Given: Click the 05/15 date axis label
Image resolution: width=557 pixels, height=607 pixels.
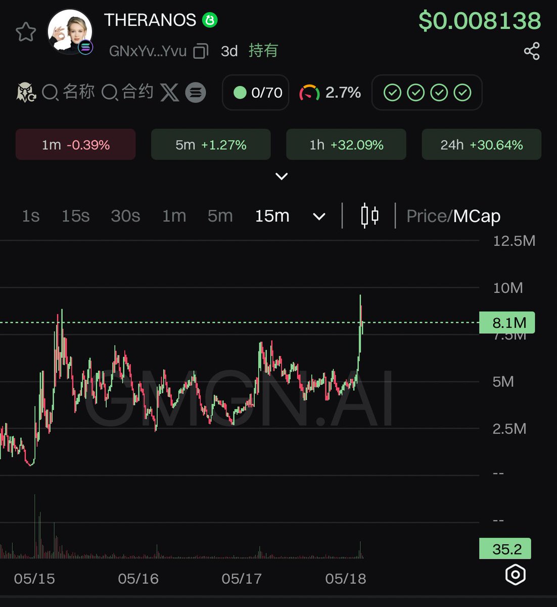Looking at the screenshot, I should coord(34,579).
